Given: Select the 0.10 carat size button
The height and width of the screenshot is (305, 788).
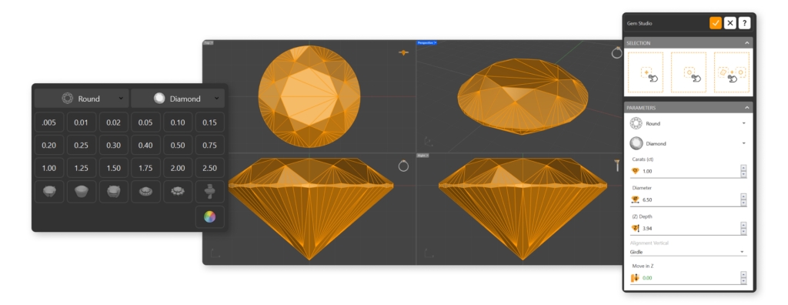Looking at the screenshot, I should pyautogui.click(x=178, y=122).
